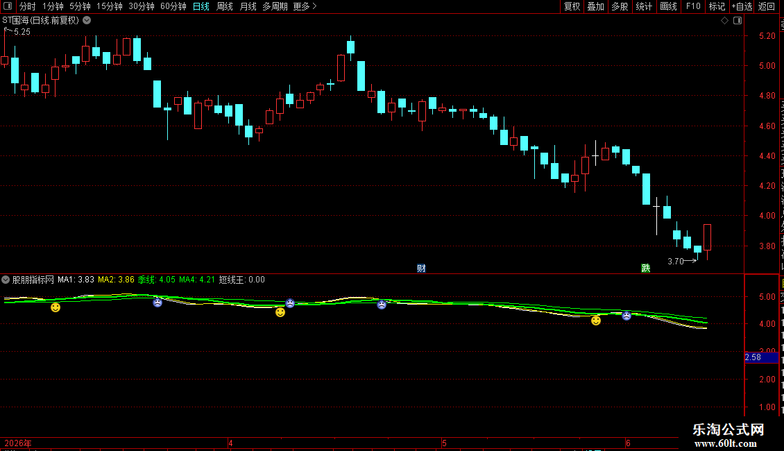Screen dimensions: 784x451
Task: Click the 财 financial event marker
Action: point(422,269)
